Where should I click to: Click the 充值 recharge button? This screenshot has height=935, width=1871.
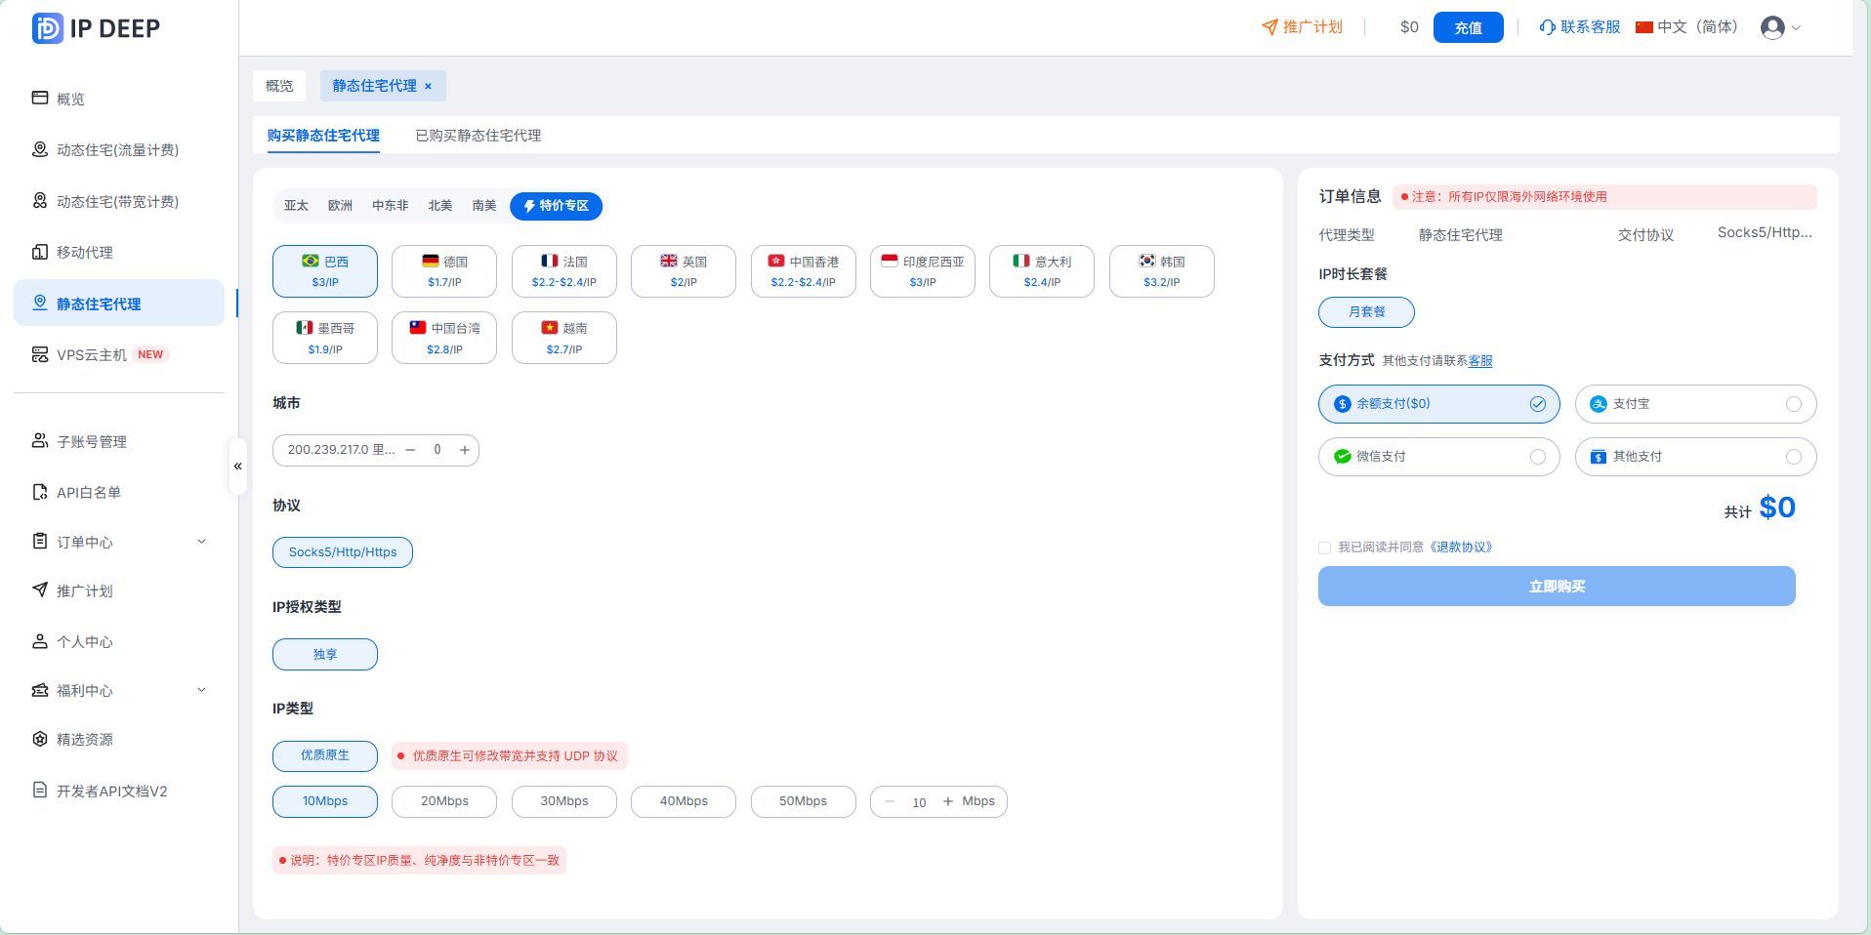coord(1468,27)
